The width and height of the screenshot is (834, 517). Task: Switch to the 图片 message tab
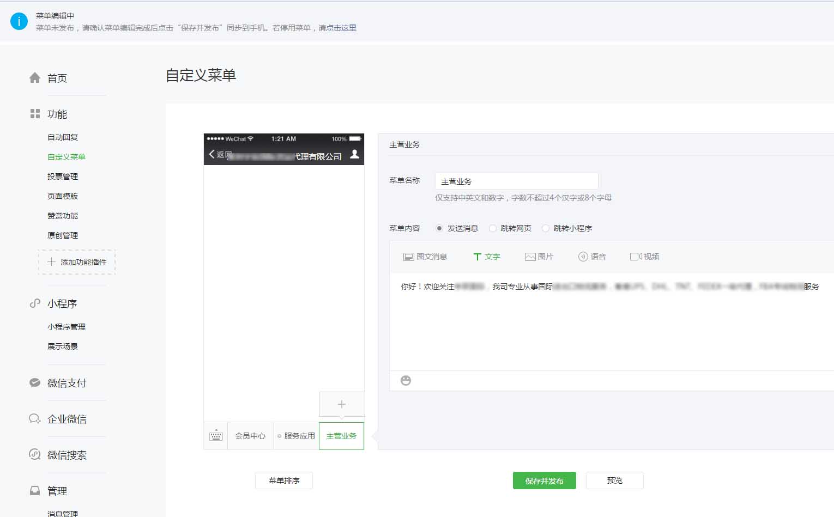coord(539,257)
